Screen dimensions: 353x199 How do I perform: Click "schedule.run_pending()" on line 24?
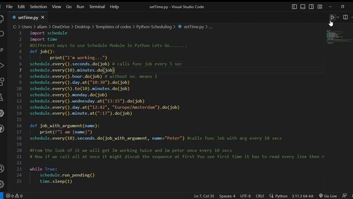click(67, 175)
